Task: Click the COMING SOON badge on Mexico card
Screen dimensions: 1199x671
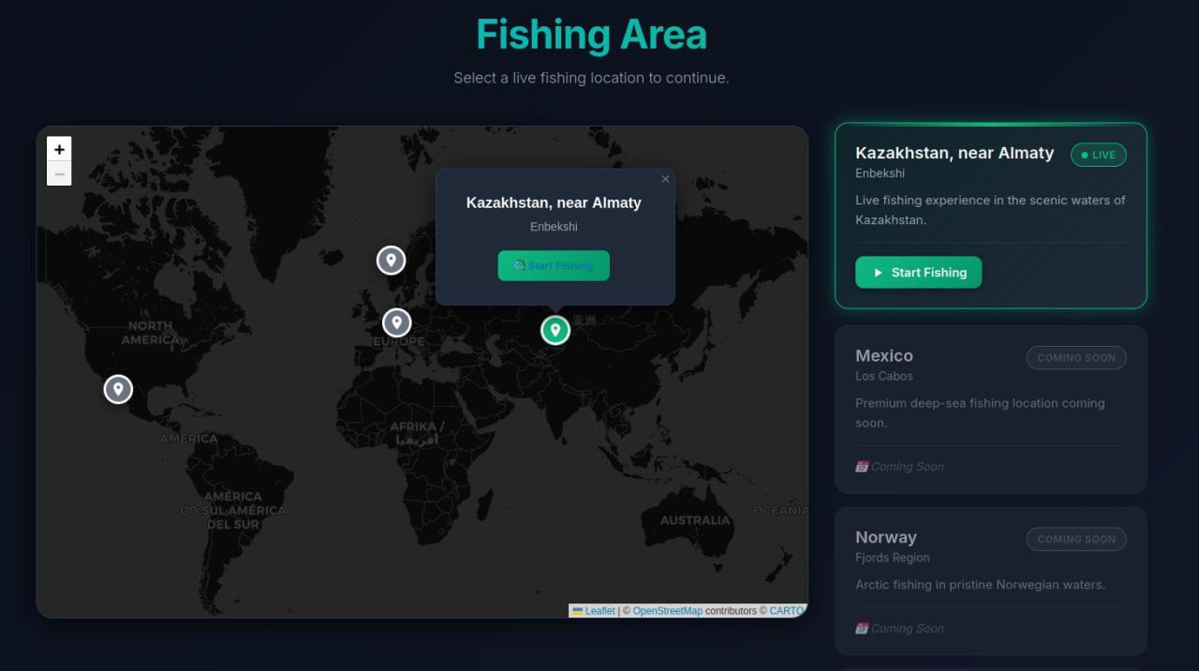Action: [1076, 357]
